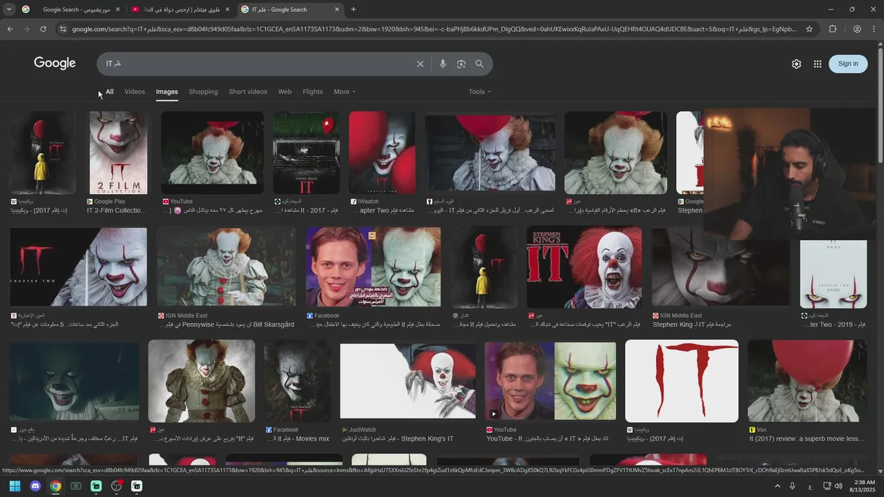Switch to the YouTube browser tab
This screenshot has width=884, height=497.
pos(180,10)
